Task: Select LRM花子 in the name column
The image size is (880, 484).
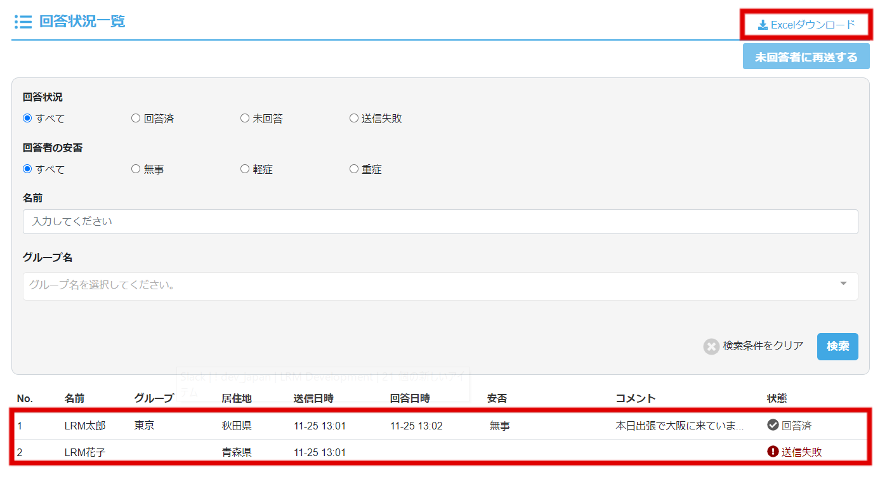Action: pyautogui.click(x=85, y=452)
